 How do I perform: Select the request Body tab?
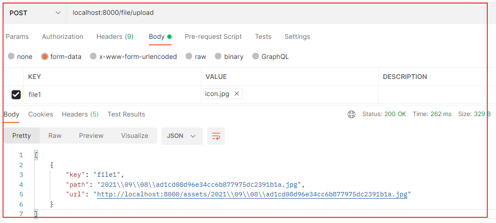[x=160, y=37]
